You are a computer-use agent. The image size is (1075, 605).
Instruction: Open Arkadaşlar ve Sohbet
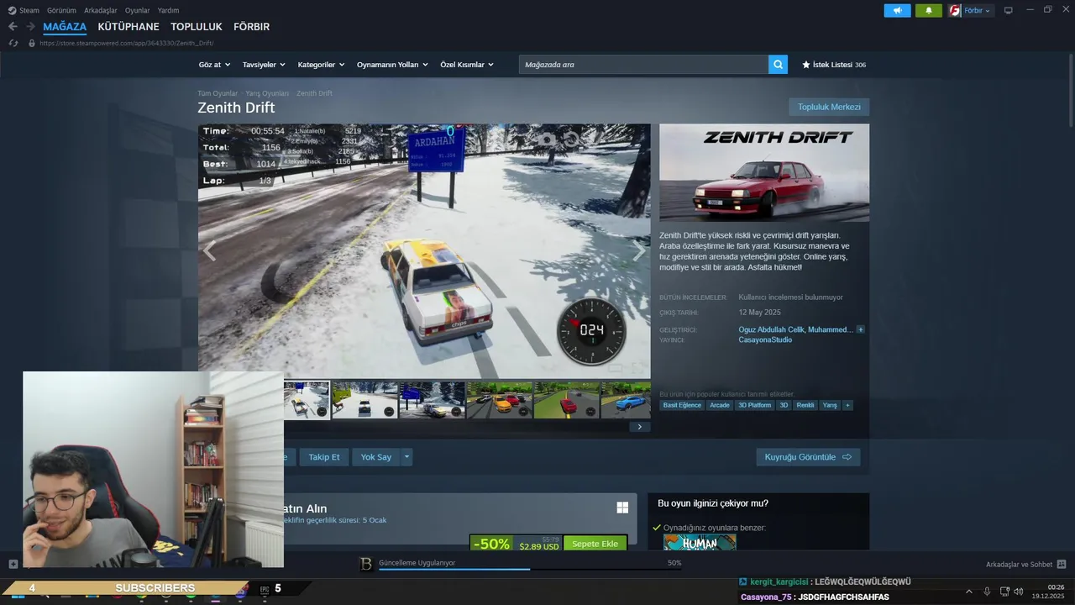tap(1026, 565)
